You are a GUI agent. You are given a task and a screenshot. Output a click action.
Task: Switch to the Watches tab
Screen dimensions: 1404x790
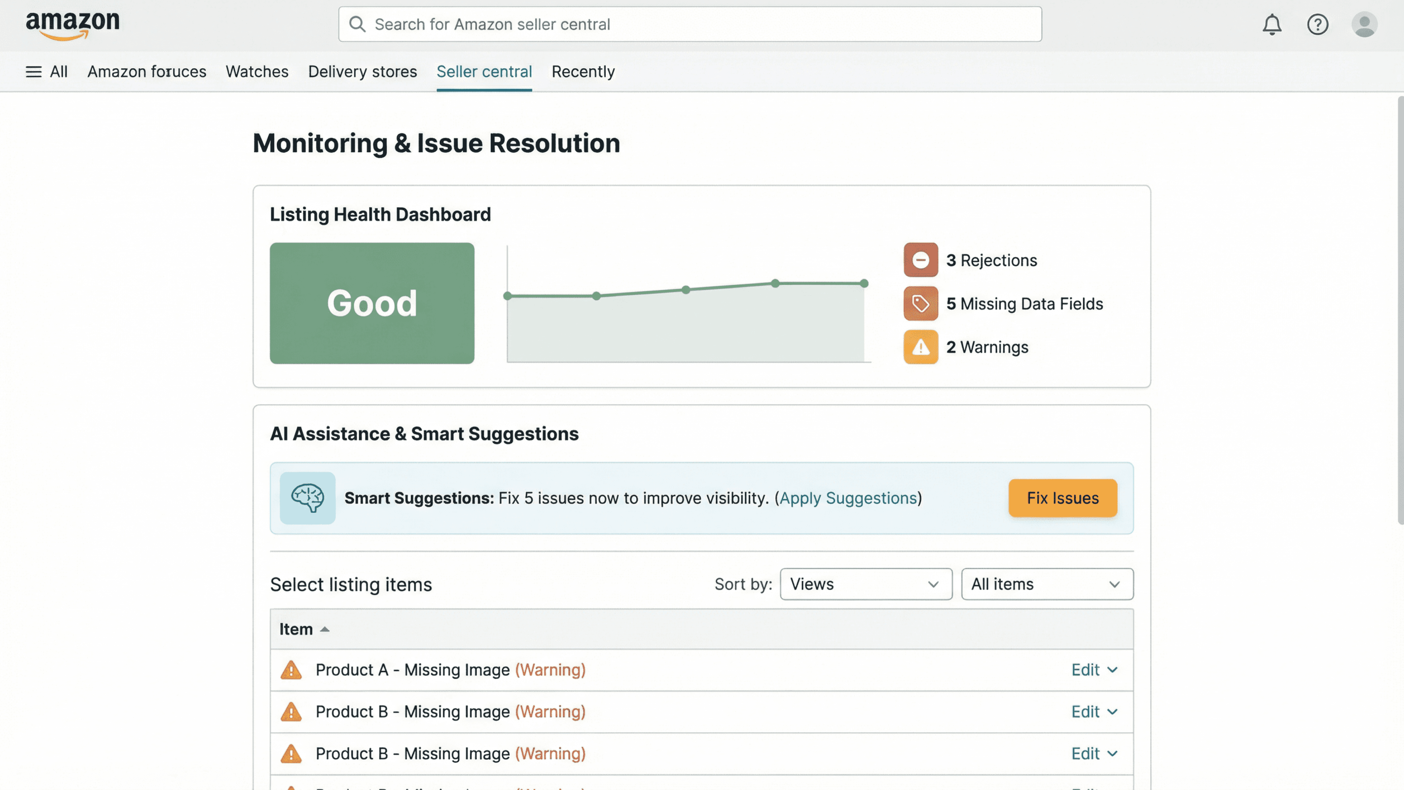pyautogui.click(x=257, y=71)
